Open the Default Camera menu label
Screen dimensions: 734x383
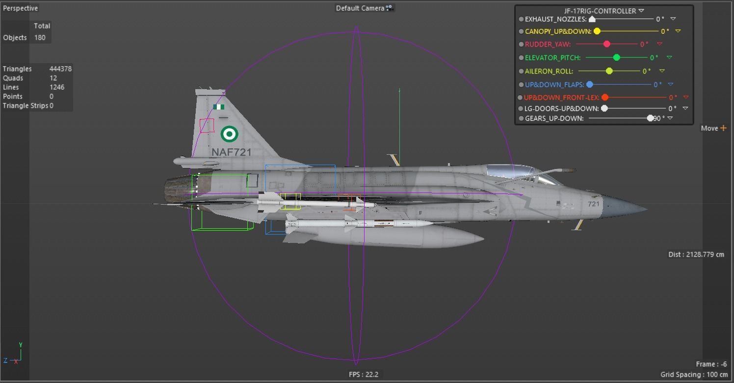[x=360, y=8]
